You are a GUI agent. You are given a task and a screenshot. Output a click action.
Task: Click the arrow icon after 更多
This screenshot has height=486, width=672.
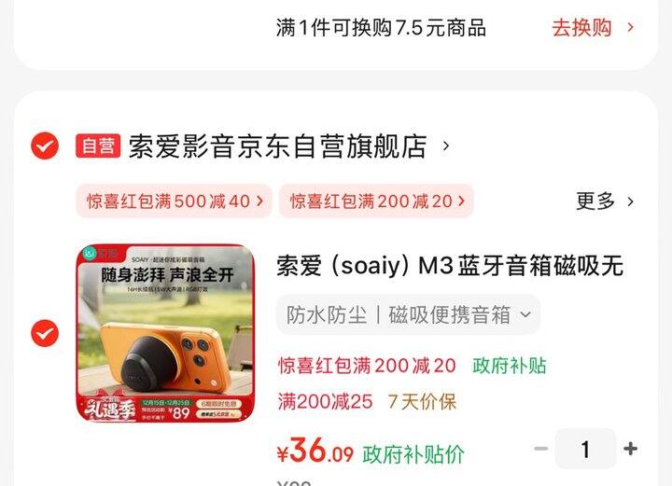pos(630,201)
